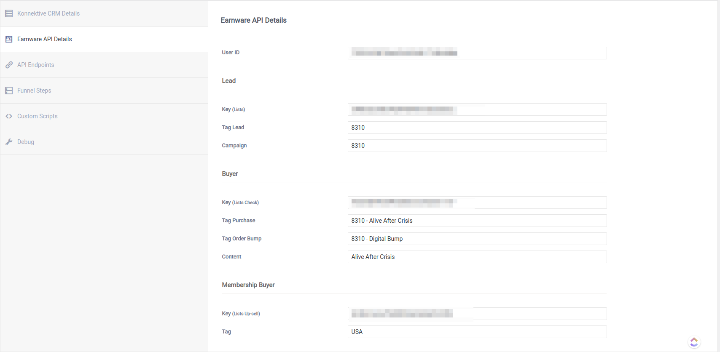Open the ClickUp floating widget icon
This screenshot has width=720, height=352.
point(694,342)
